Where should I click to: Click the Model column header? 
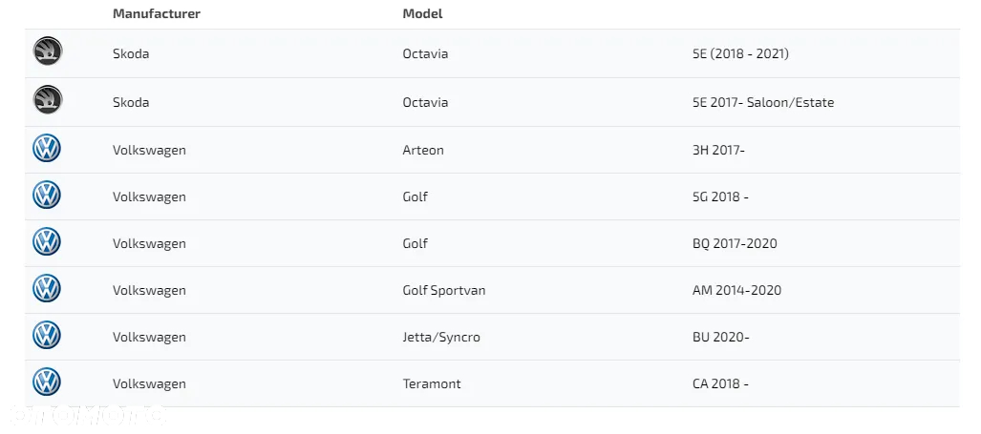click(422, 13)
